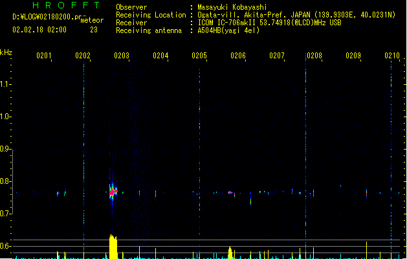The width and height of the screenshot is (407, 259).
Task: Click the 'Receiver' label
Action: (131, 23)
